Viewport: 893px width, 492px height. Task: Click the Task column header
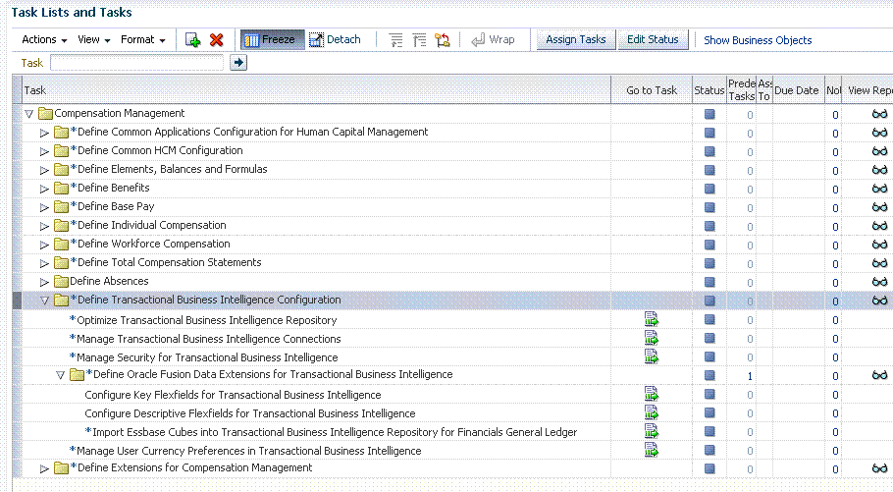[317, 90]
